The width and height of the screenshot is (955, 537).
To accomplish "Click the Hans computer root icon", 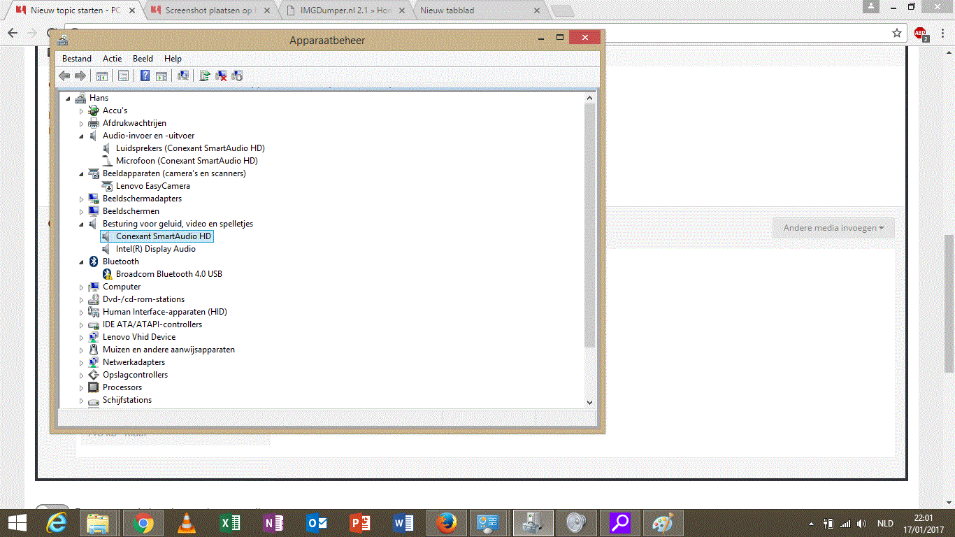I will point(80,98).
